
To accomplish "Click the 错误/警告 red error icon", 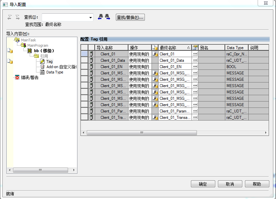I will click(x=17, y=77).
